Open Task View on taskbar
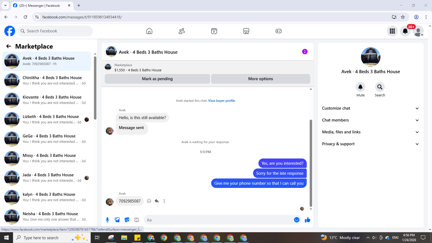 (x=97, y=238)
